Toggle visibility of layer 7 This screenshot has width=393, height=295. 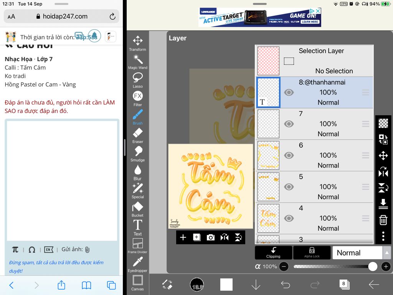[289, 124]
